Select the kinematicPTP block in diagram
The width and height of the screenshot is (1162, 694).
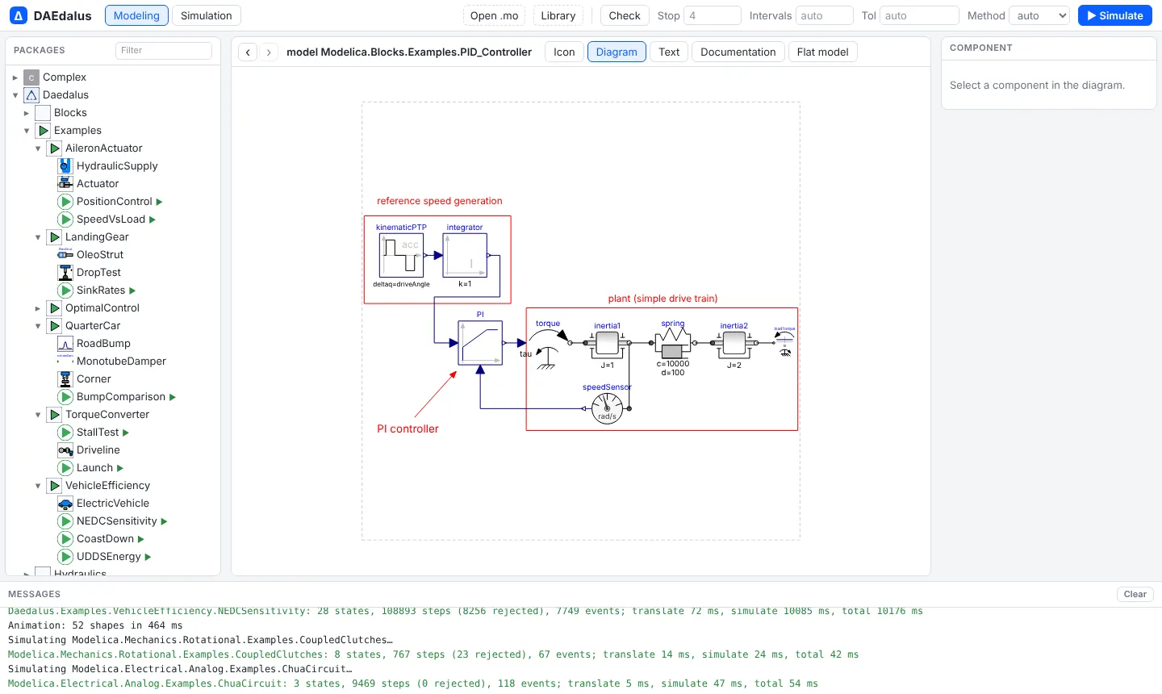401,256
